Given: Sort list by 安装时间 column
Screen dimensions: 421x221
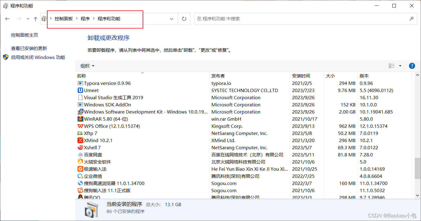Looking at the screenshot, I should pyautogui.click(x=307, y=76).
